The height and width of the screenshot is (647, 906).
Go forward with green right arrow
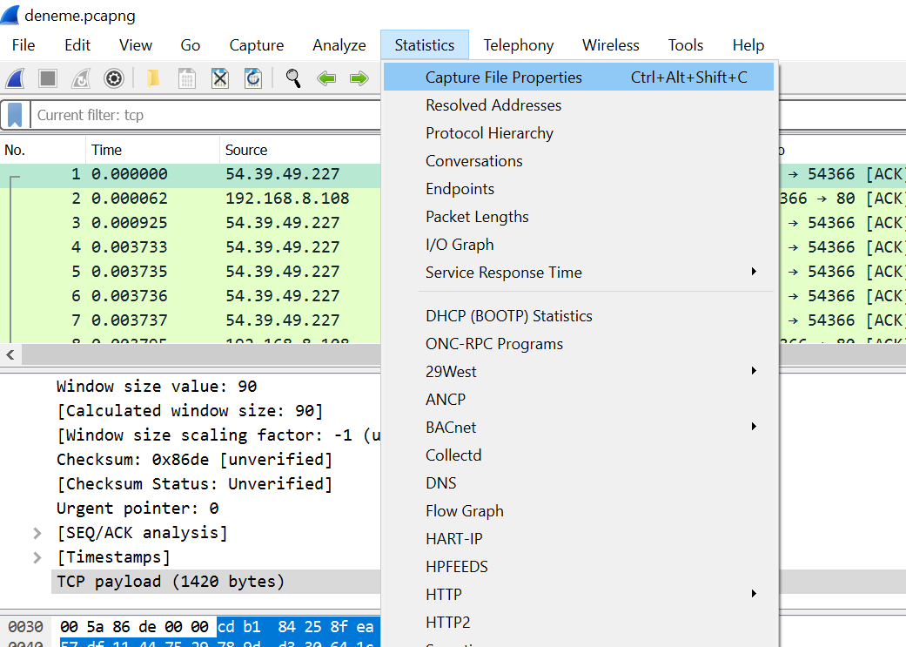pyautogui.click(x=359, y=78)
